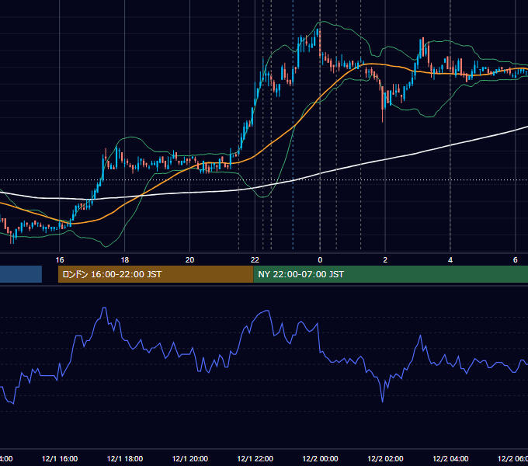Click the 6 hour label on price chart axis
Viewport: 528px width, 466px height.
tap(516, 260)
